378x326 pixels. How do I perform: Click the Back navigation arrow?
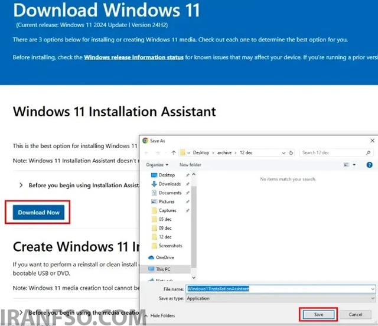point(146,152)
